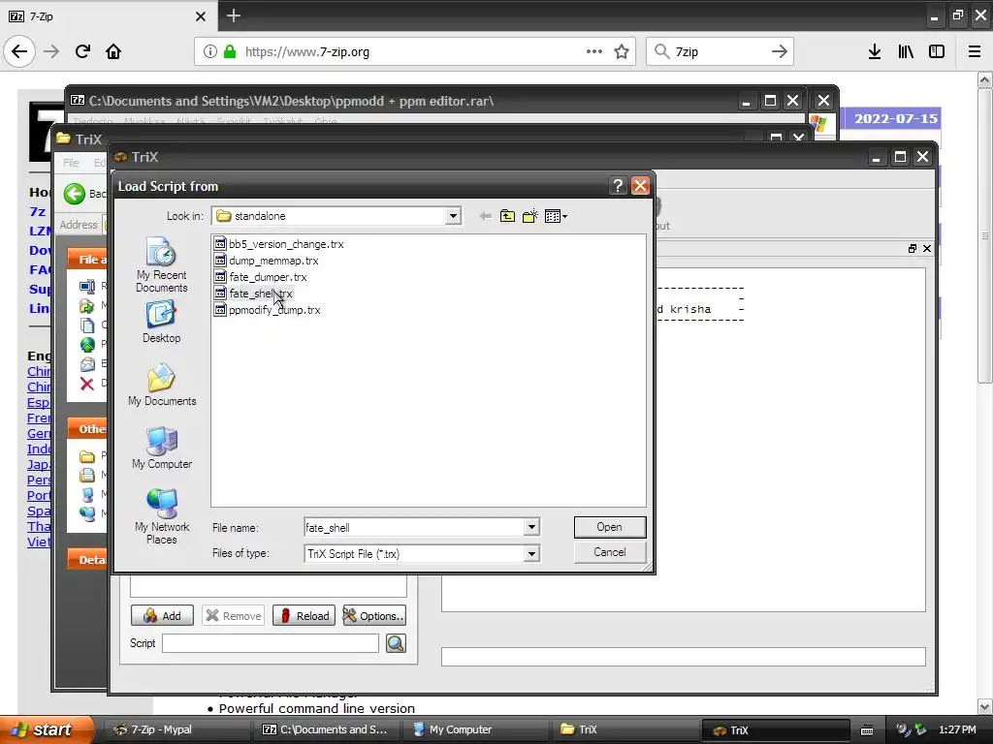Open File menu in TriX explorer window
The width and height of the screenshot is (993, 744).
[x=71, y=163]
